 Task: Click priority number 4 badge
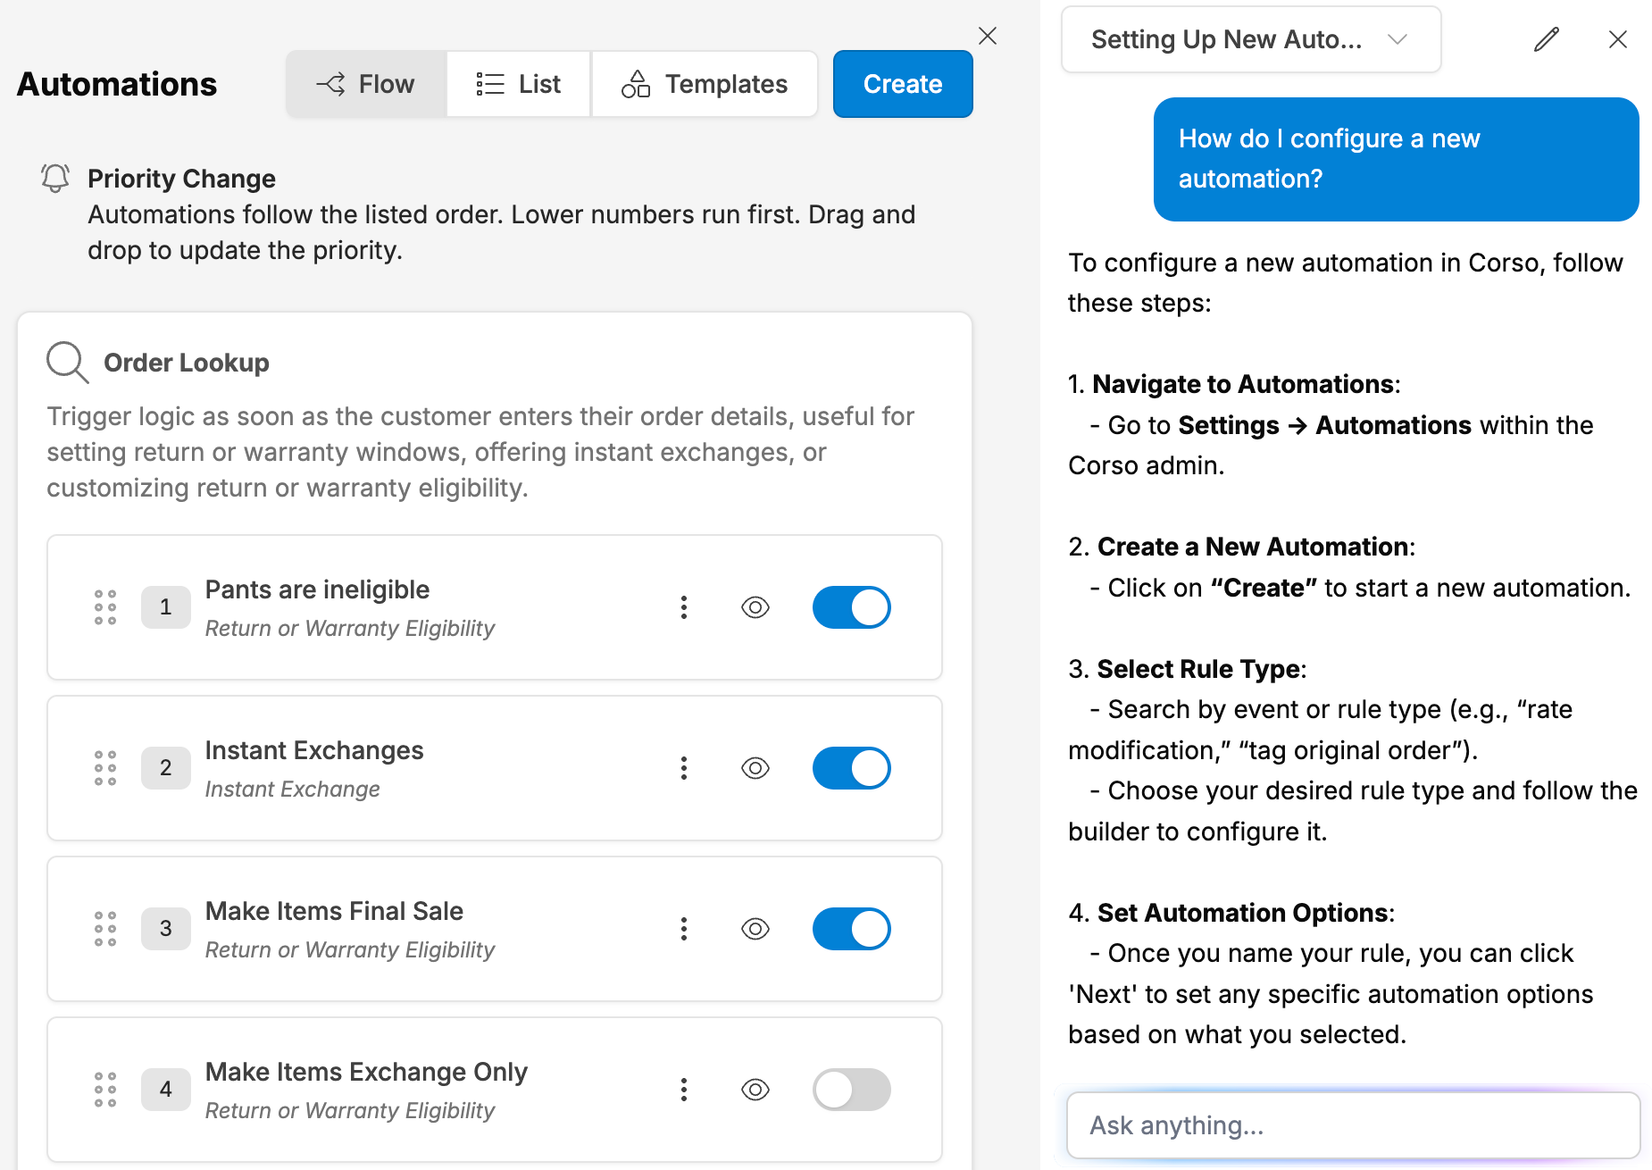pyautogui.click(x=166, y=1090)
